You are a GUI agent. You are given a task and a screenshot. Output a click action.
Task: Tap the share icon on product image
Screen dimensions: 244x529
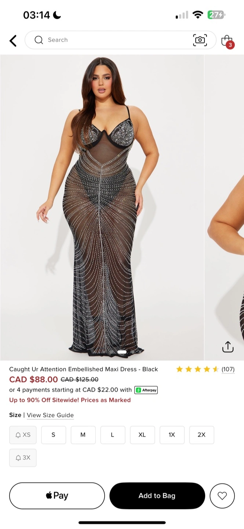tap(228, 346)
